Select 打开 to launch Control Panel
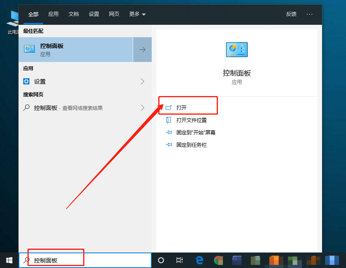 pos(182,108)
